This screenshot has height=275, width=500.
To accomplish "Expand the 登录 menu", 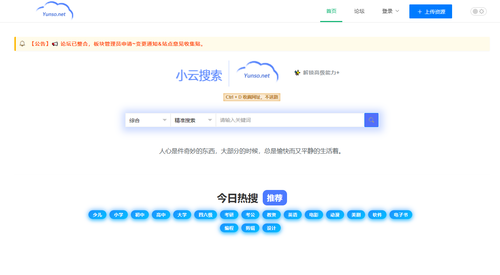I will point(391,11).
